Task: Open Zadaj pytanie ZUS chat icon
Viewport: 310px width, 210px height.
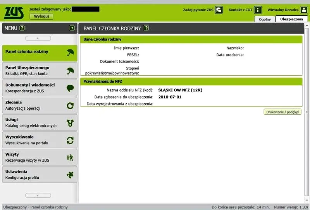Action: pyautogui.click(x=219, y=10)
